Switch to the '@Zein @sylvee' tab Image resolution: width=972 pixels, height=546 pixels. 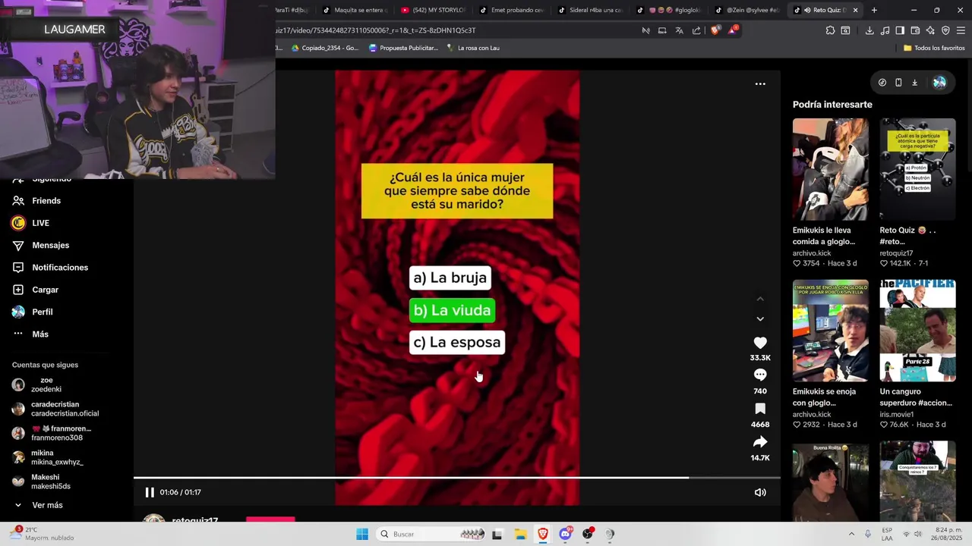tap(748, 10)
